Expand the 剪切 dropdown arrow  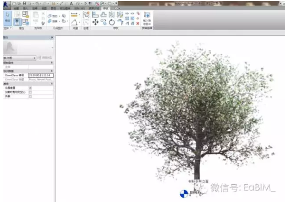pos(60,16)
